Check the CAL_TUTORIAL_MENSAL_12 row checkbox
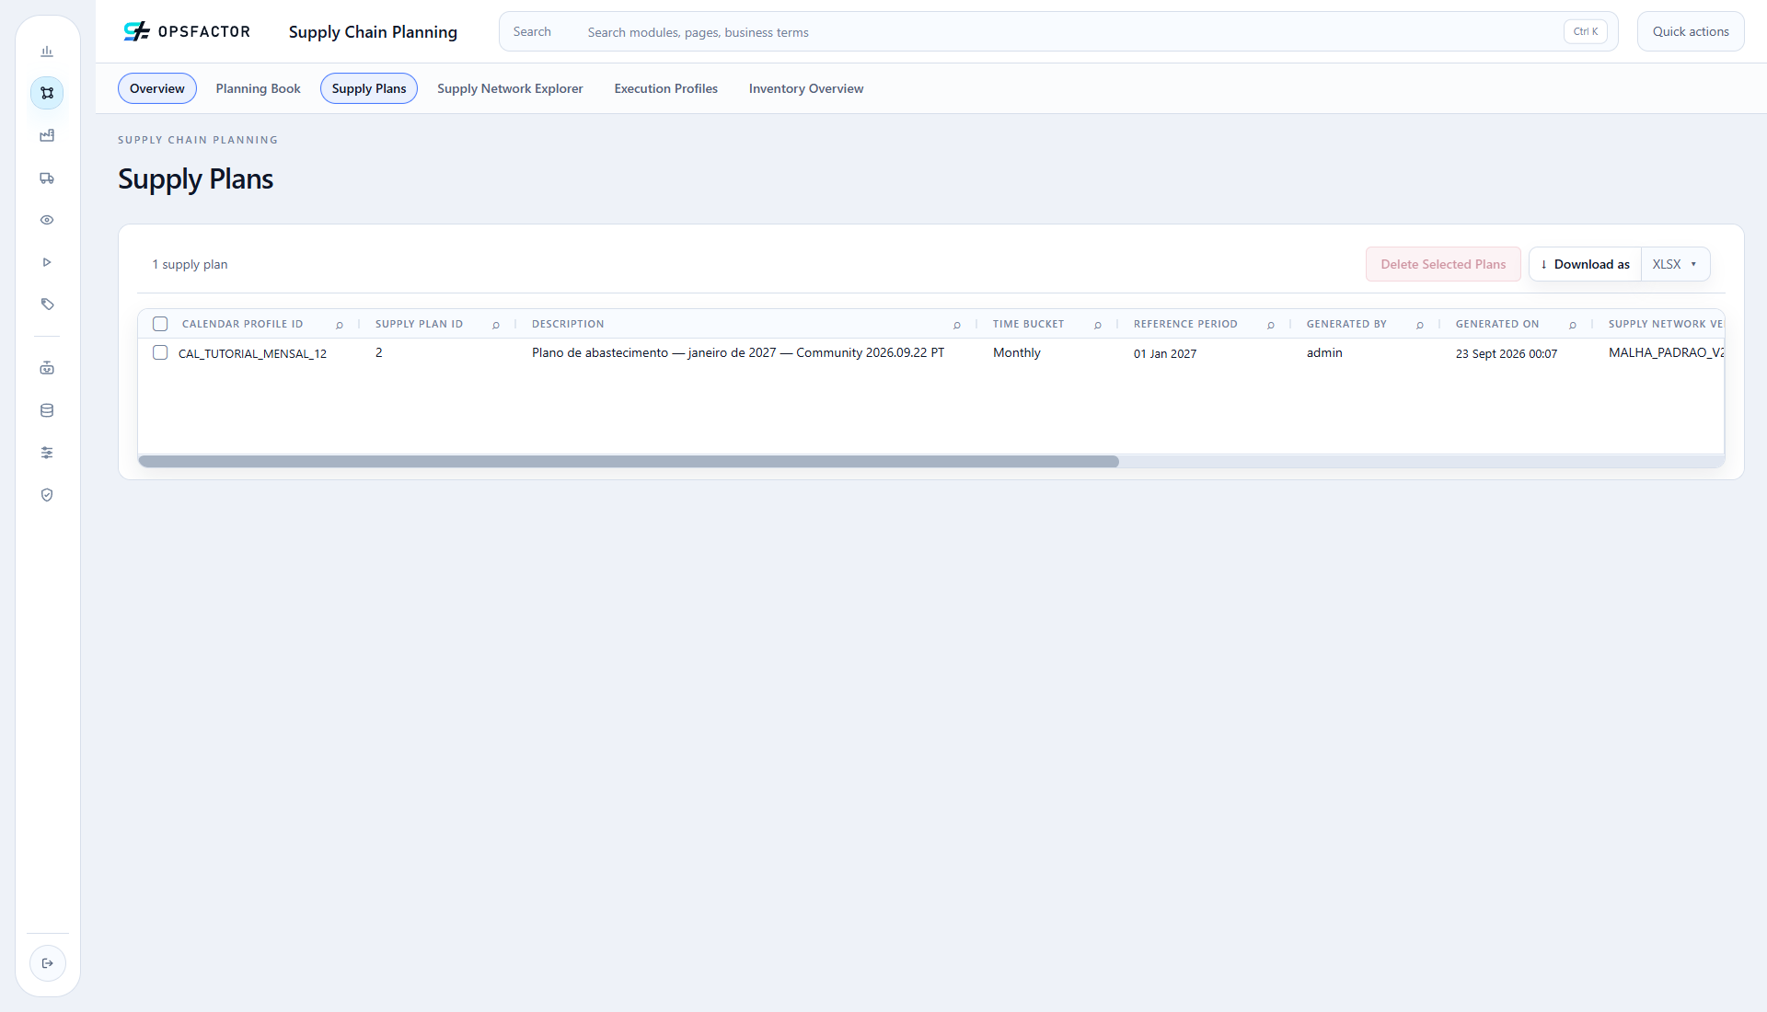The image size is (1767, 1012). tap(160, 353)
